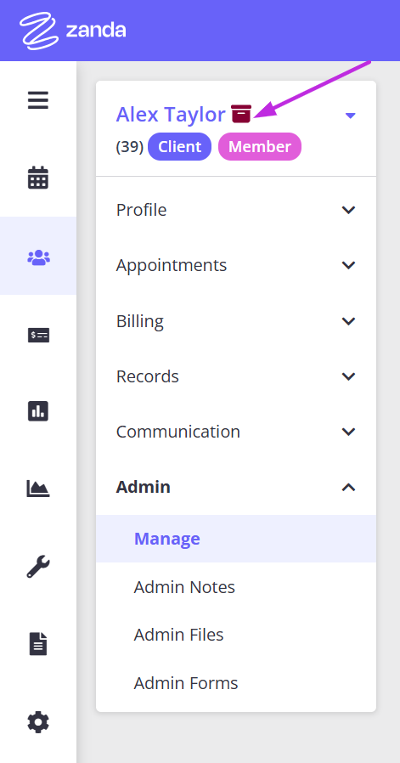Select the Manage menu item
This screenshot has height=763, width=400.
(236, 539)
